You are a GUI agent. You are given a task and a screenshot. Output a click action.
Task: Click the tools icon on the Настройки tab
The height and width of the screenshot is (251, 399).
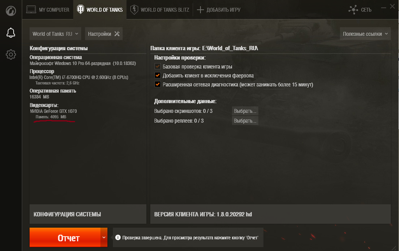[117, 34]
